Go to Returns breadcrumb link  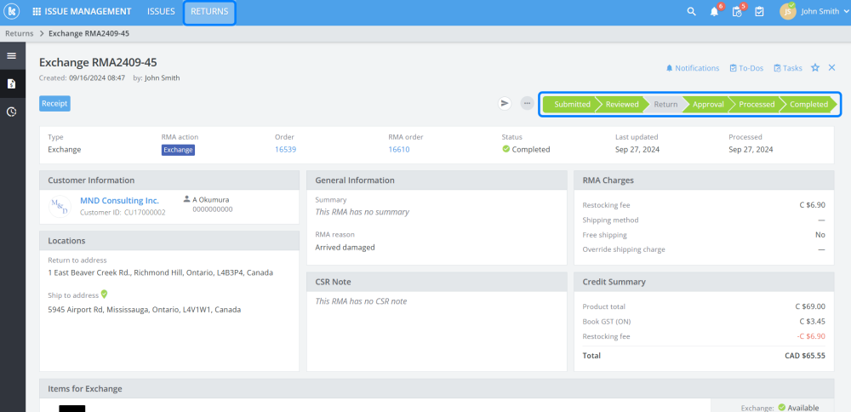click(x=20, y=33)
